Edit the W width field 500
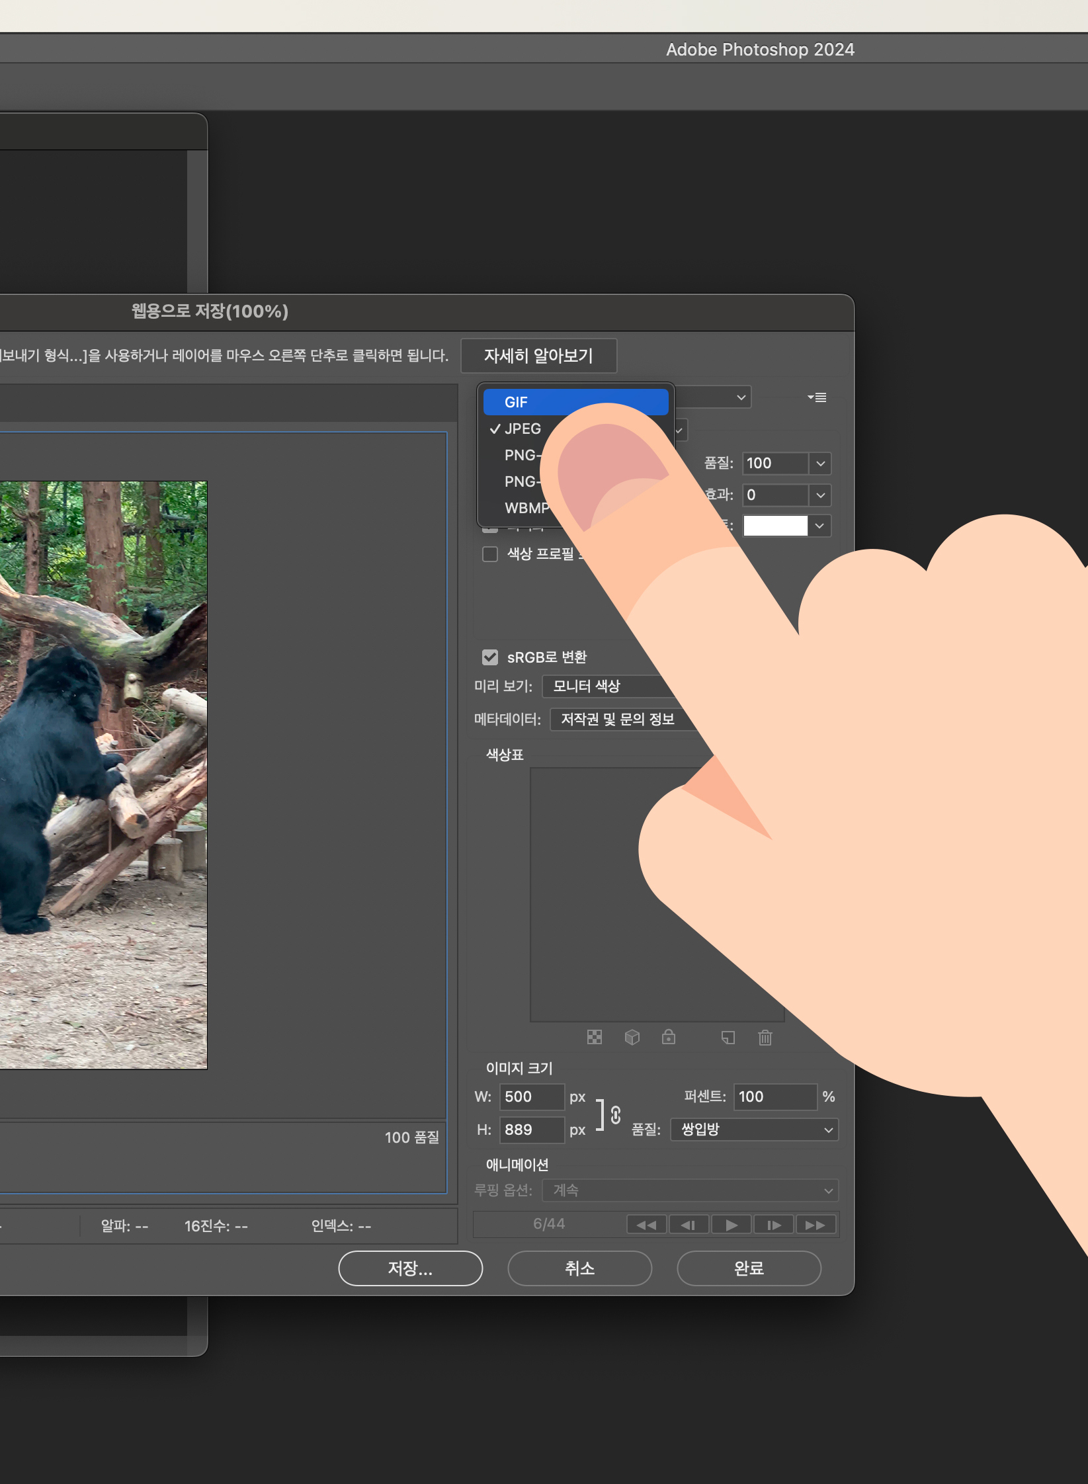1088x1484 pixels. [x=532, y=1096]
